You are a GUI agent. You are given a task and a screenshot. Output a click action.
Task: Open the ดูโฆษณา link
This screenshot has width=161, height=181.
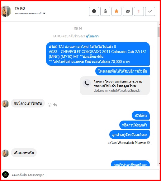[92, 36]
